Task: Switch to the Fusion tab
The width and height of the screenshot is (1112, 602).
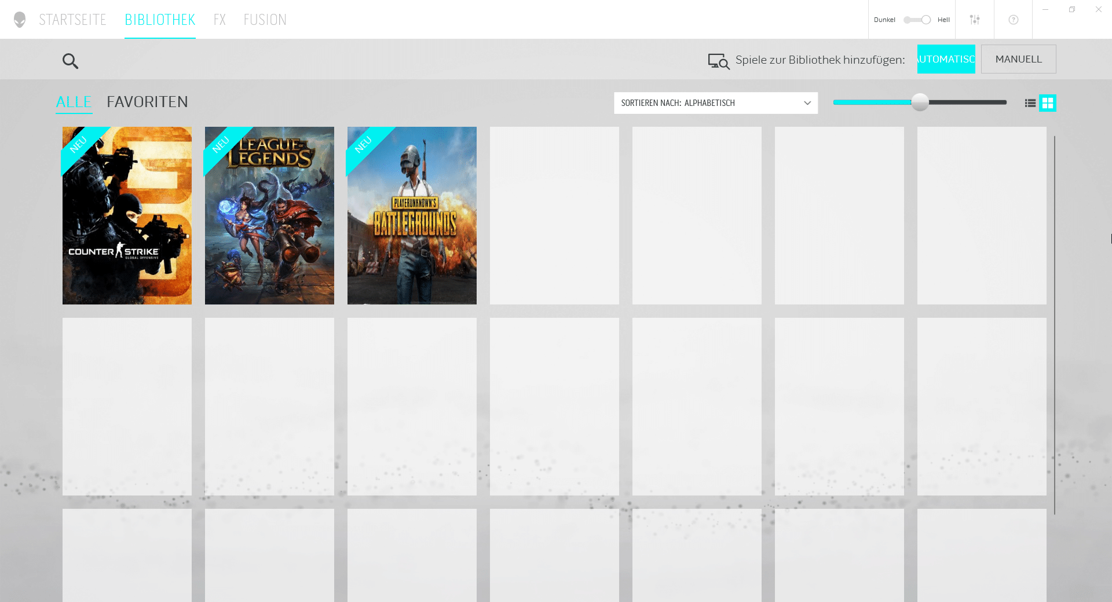Action: point(265,20)
